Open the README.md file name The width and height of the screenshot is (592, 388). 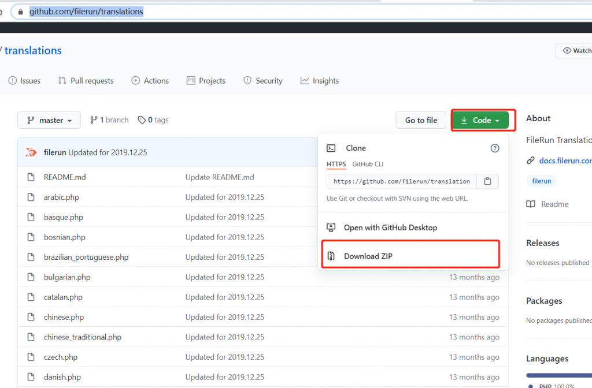tap(65, 177)
